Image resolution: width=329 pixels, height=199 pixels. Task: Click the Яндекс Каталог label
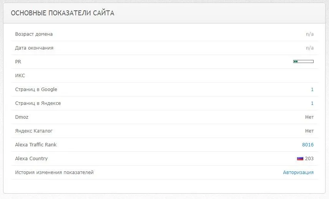(34, 131)
